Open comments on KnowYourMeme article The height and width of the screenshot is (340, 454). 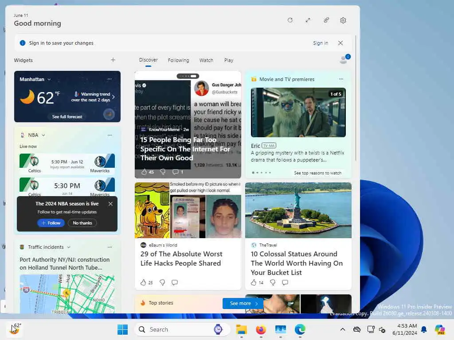(175, 172)
